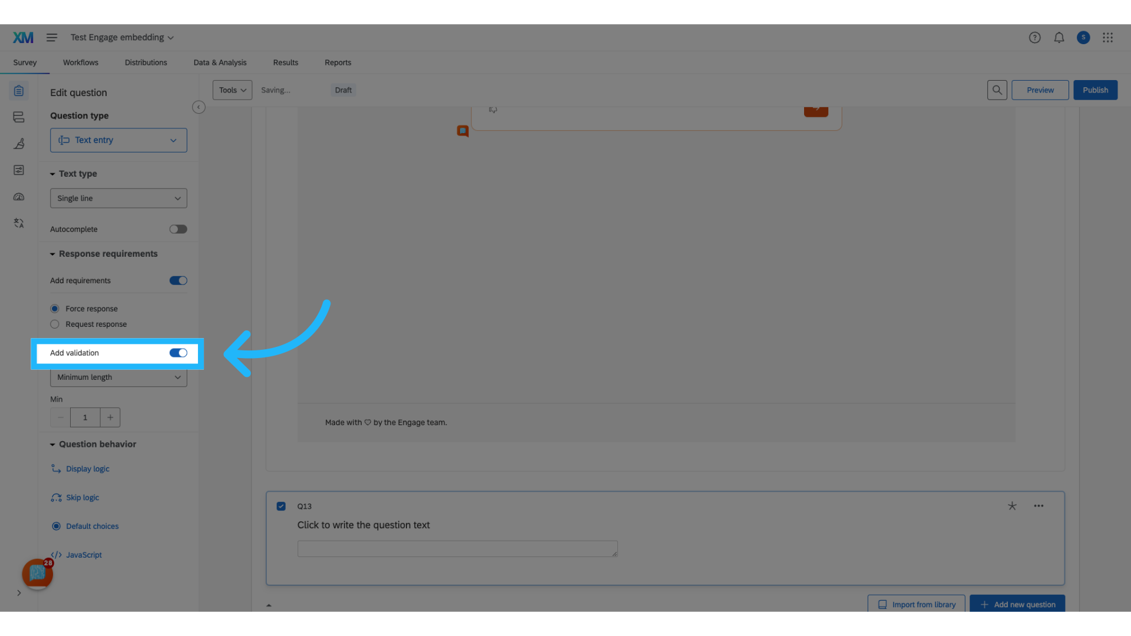Click the search magnifier button
The image size is (1131, 636).
tap(997, 90)
